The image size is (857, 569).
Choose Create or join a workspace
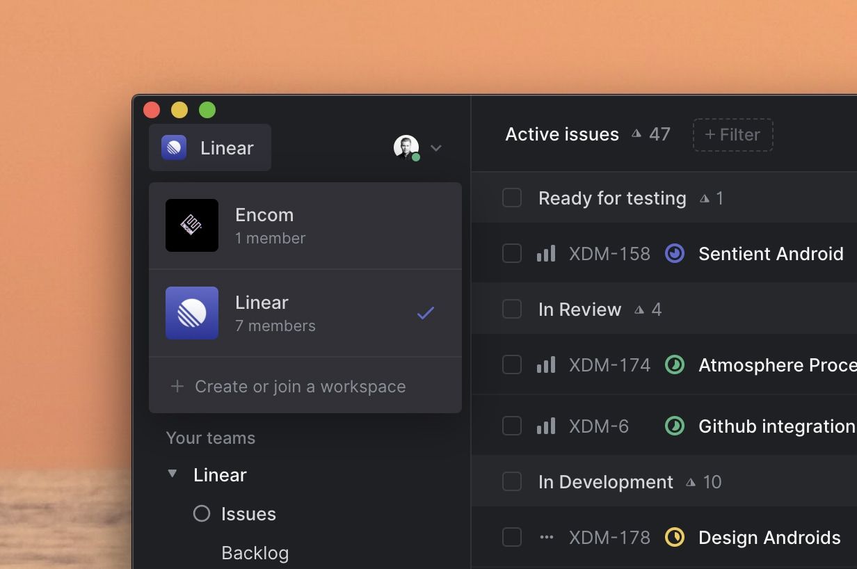tap(305, 386)
